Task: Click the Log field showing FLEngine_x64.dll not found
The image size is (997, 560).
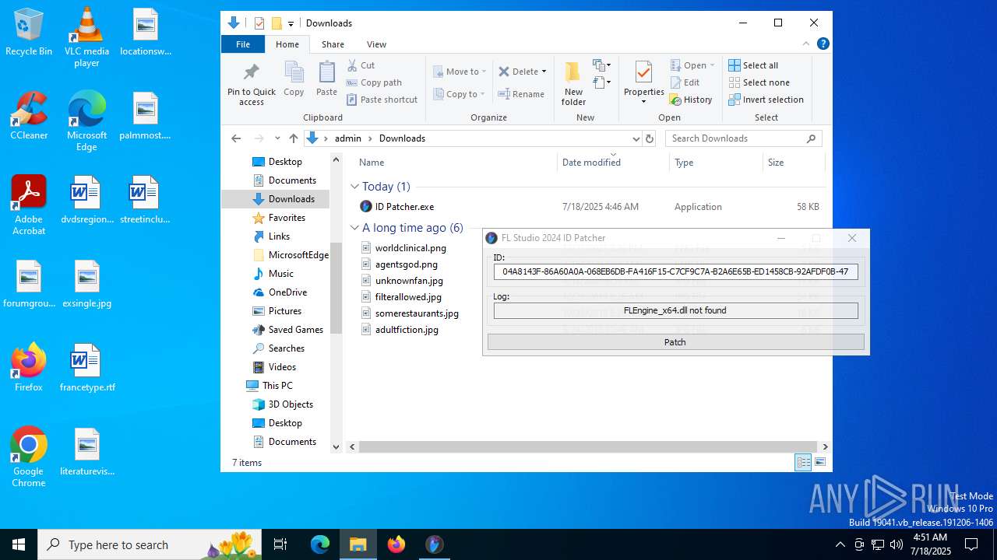Action: (x=675, y=310)
